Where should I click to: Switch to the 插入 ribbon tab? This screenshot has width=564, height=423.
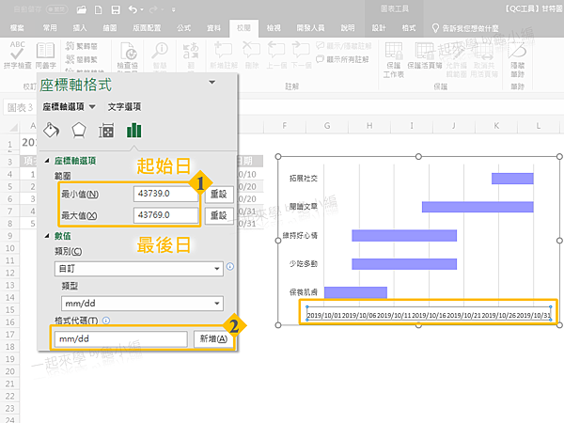(x=80, y=27)
